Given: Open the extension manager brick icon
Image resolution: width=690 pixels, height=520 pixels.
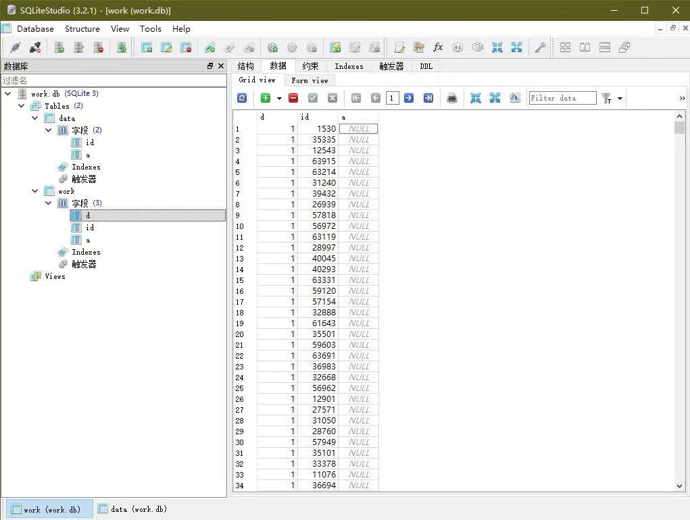Looking at the screenshot, I should (x=477, y=47).
